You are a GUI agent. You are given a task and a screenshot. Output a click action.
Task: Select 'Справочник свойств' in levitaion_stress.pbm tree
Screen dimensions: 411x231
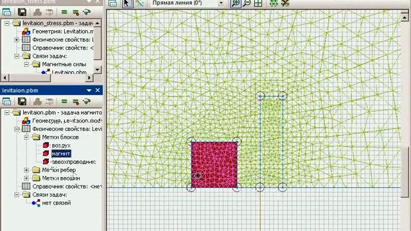click(63, 48)
